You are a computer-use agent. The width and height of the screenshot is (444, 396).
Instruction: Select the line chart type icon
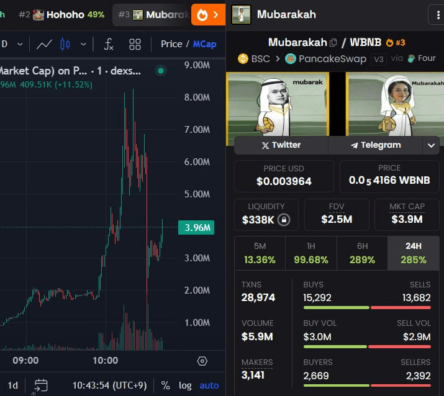44,44
